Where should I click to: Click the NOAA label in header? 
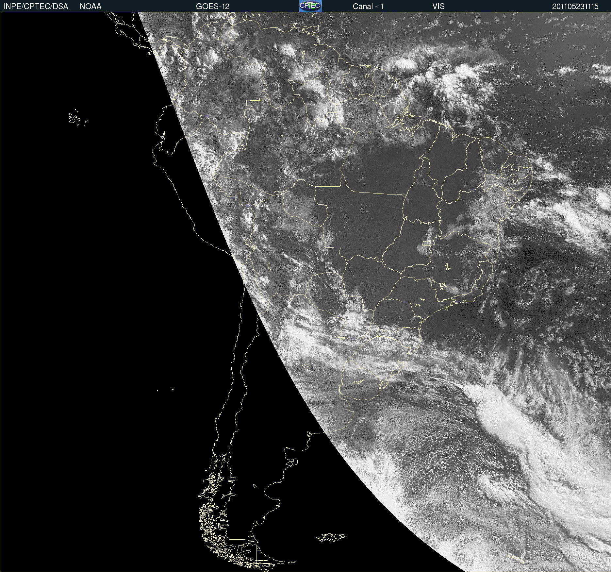coord(91,7)
